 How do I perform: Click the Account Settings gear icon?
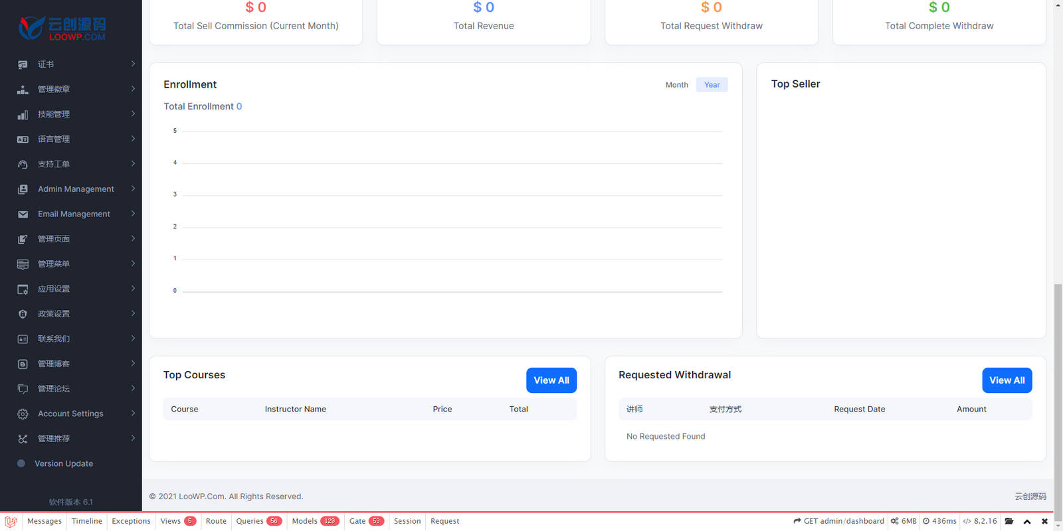pos(23,414)
